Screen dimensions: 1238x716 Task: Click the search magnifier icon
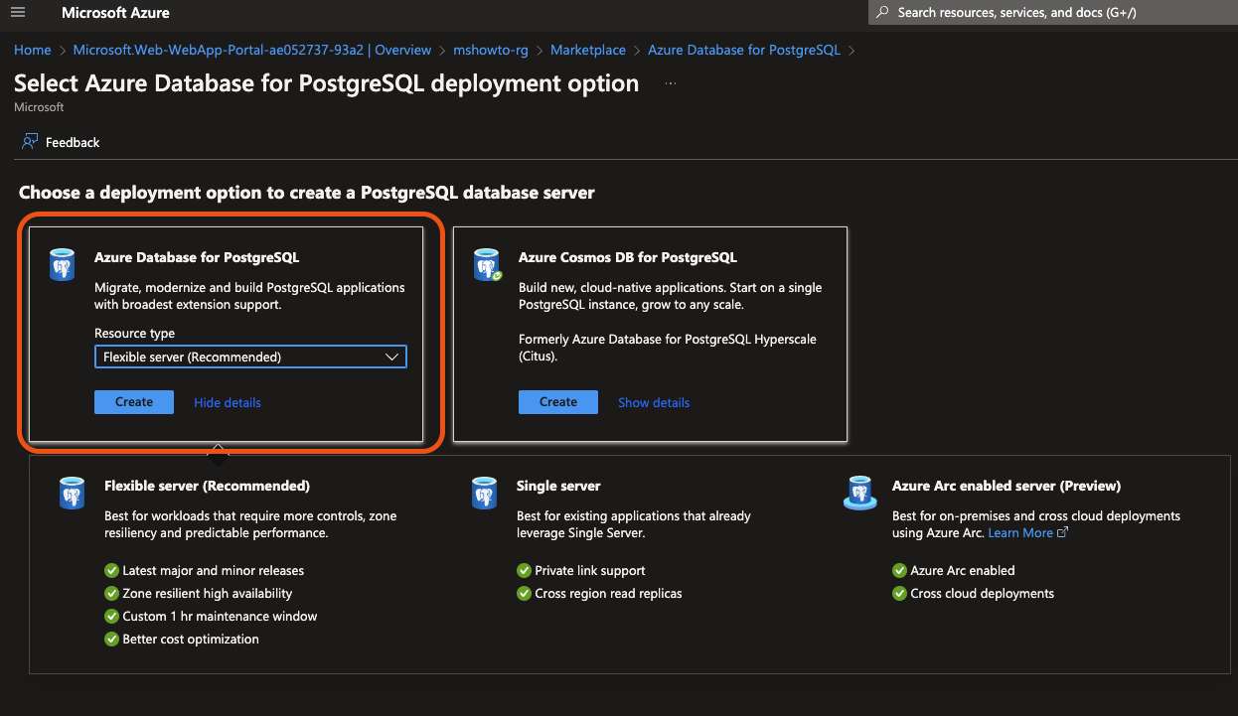pyautogui.click(x=883, y=13)
